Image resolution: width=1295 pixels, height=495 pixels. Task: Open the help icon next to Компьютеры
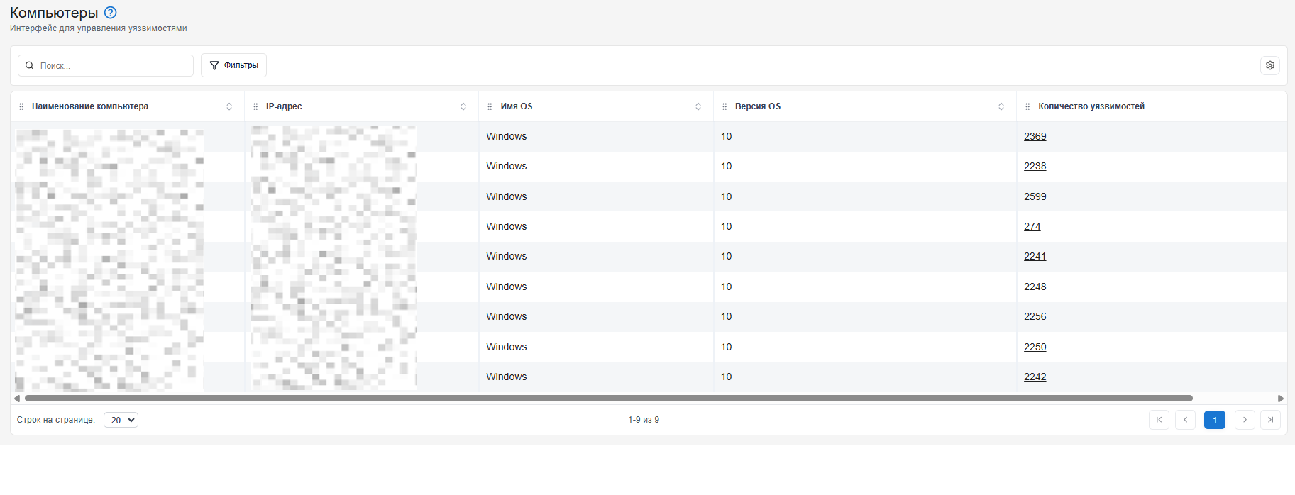[x=110, y=13]
